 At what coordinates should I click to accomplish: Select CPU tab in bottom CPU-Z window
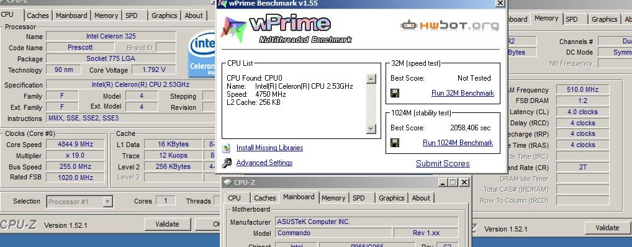(x=234, y=198)
